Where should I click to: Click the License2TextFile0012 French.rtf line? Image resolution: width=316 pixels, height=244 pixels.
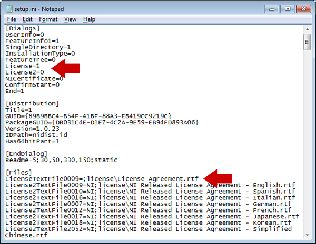point(148,210)
